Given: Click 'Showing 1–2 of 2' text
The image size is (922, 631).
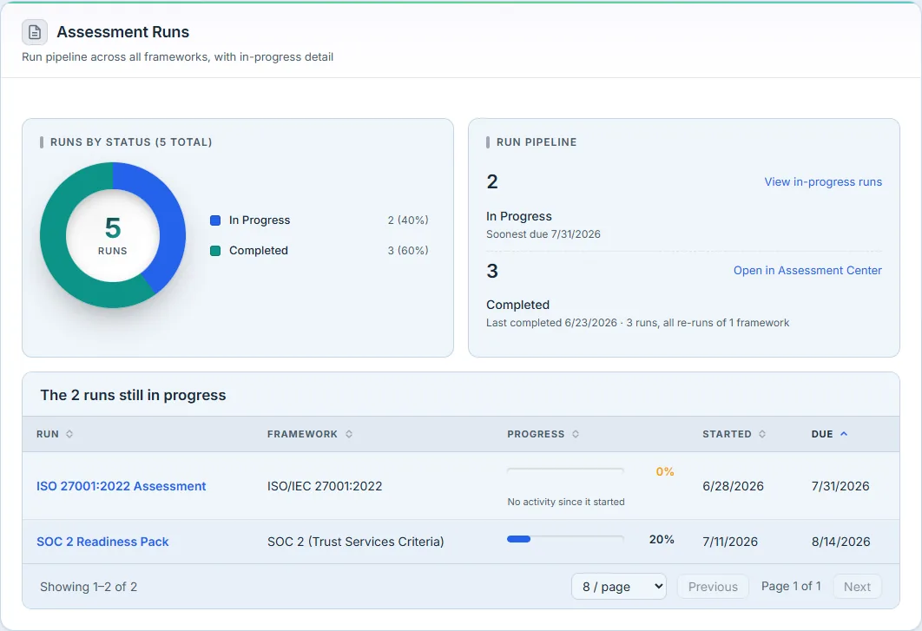Looking at the screenshot, I should click(x=89, y=587).
